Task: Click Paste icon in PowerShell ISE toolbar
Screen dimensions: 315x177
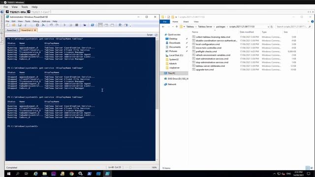Action: tap(37, 25)
